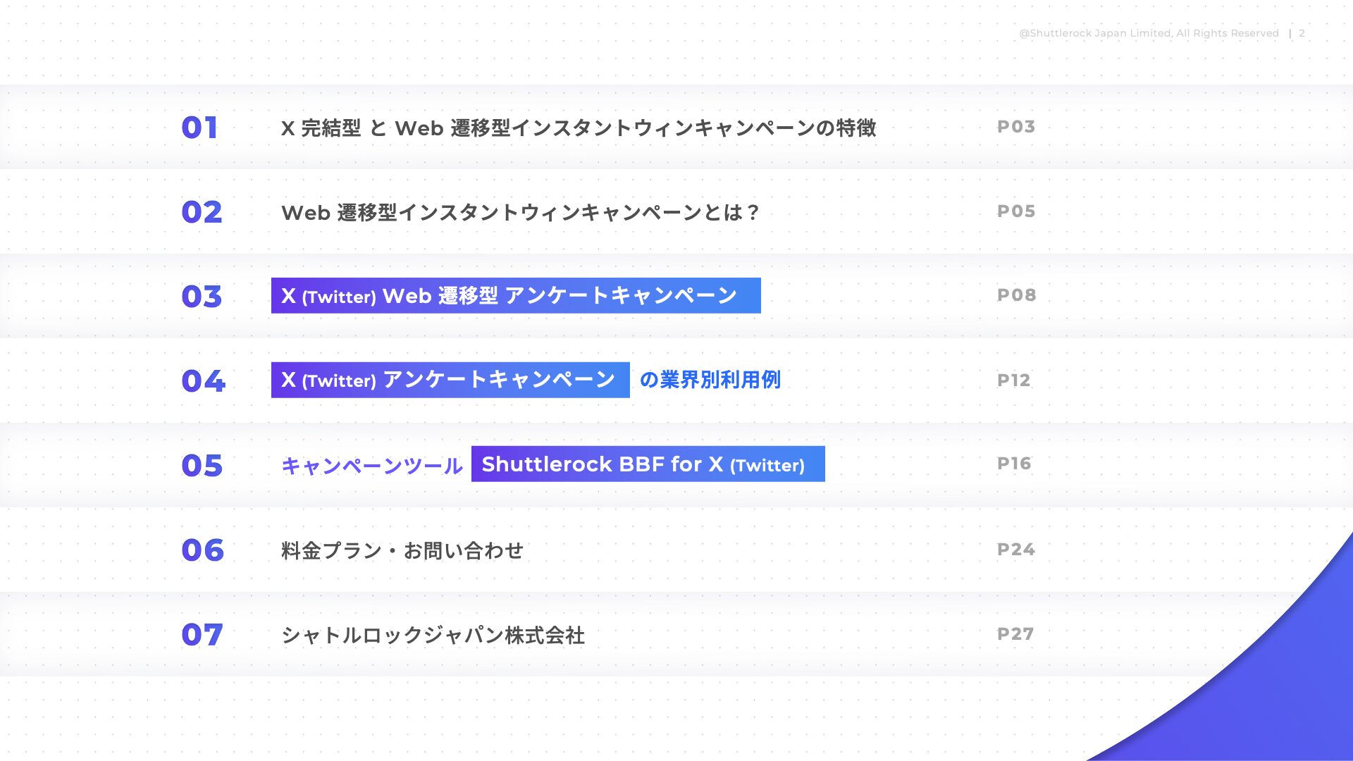Click section number 05
Screen dimensions: 1353x761
[x=202, y=466]
